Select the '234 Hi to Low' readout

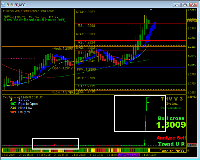[x=21, y=108]
